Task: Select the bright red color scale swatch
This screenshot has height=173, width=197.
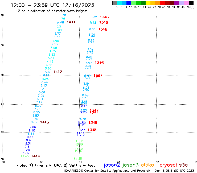Action: pyautogui.click(x=162, y=3)
